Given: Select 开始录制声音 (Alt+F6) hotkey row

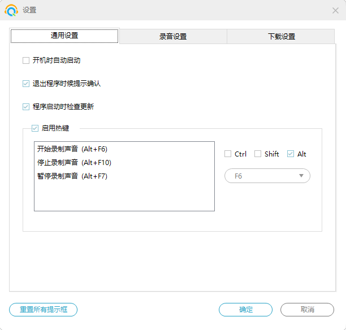Looking at the screenshot, I should [124, 149].
